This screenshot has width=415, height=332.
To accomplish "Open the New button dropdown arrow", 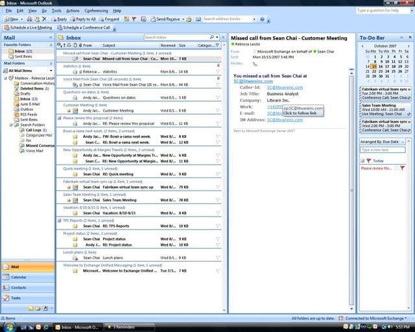I will (x=21, y=19).
